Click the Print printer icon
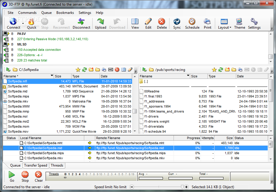 tap(207, 22)
